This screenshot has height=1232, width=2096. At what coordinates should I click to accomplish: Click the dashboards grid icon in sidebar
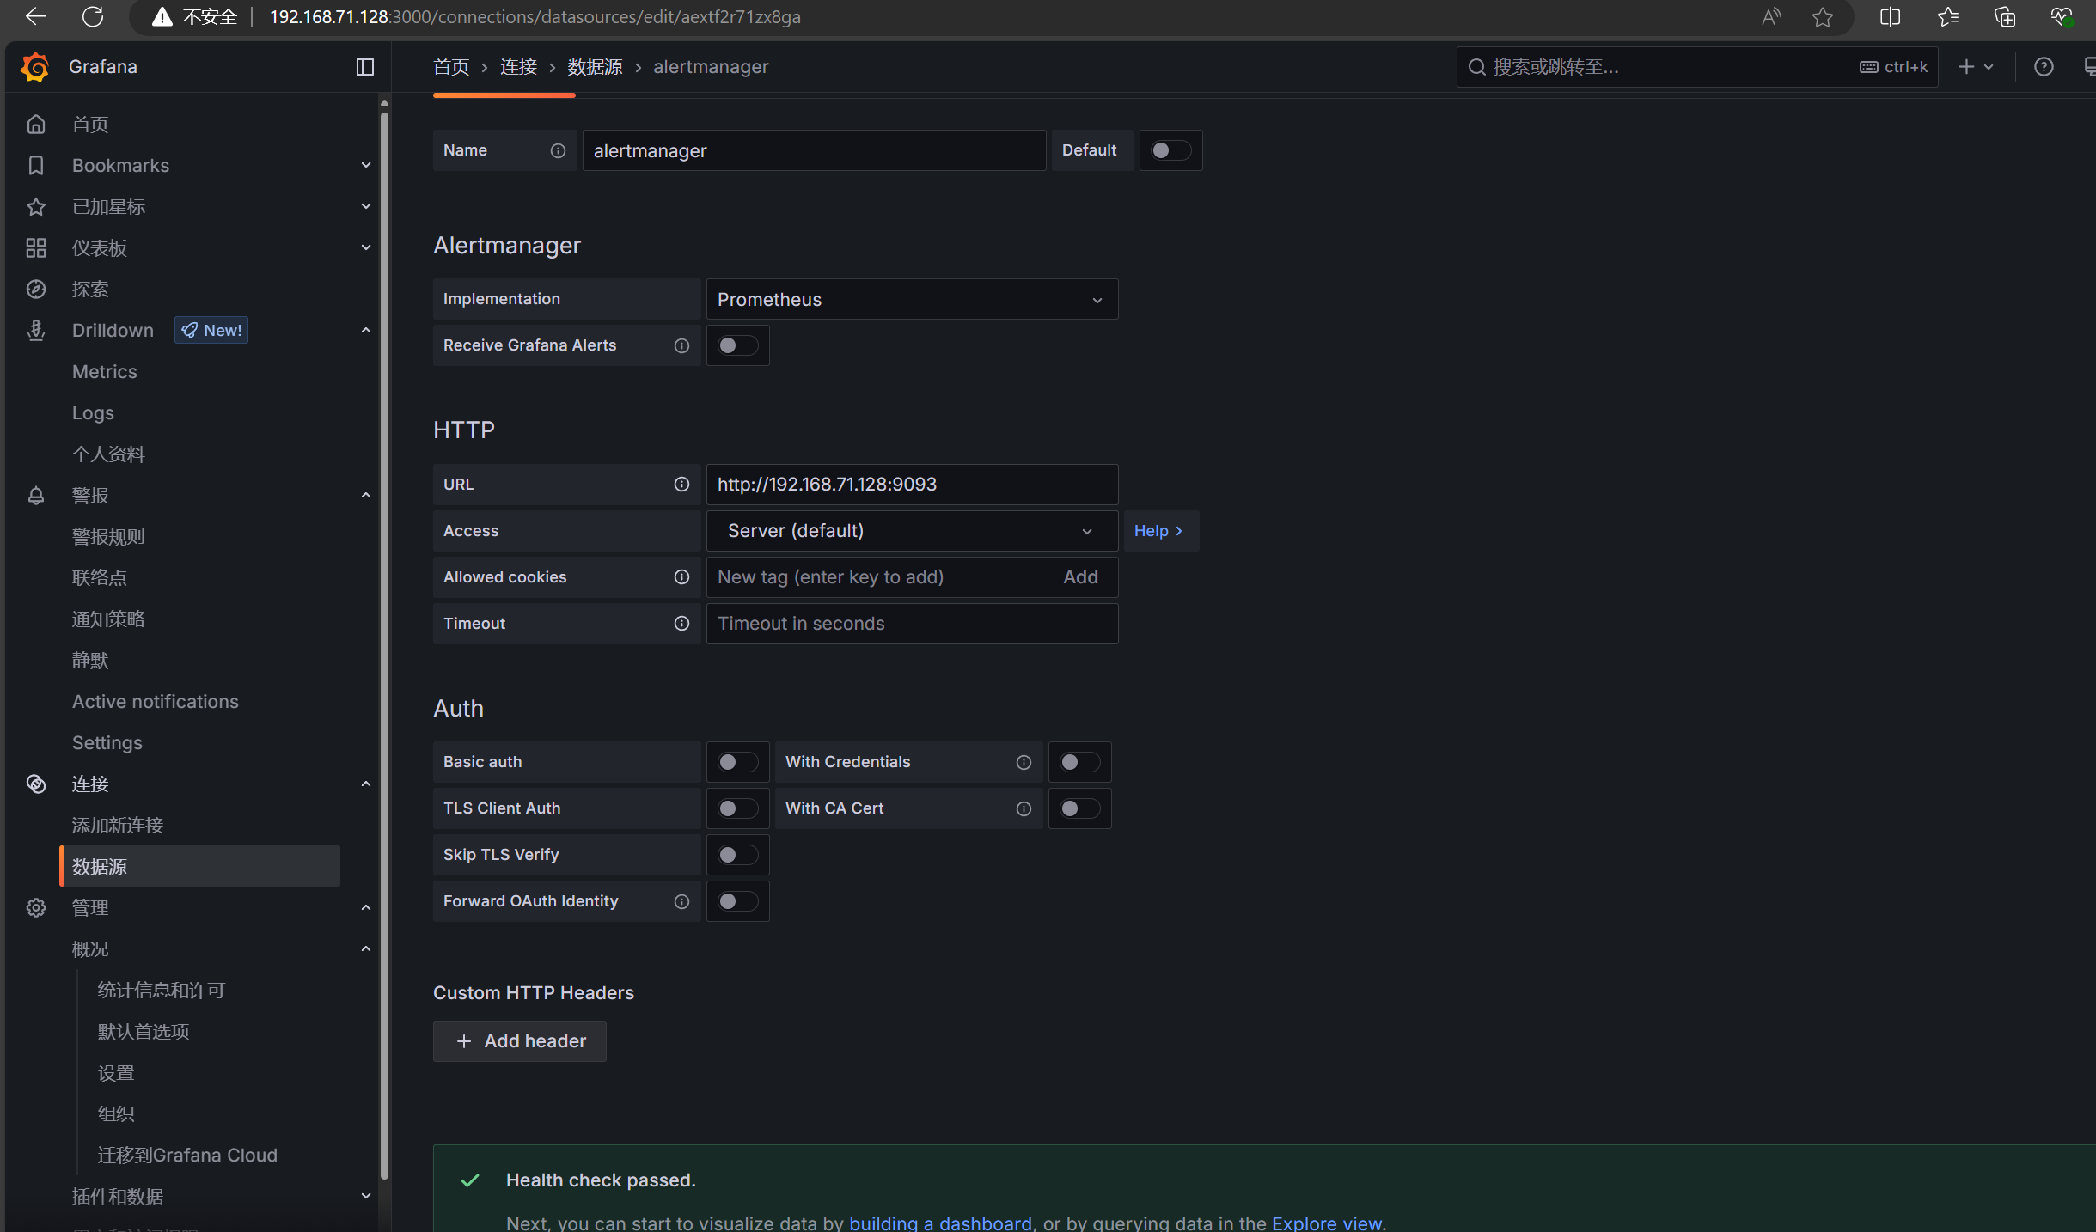(36, 248)
